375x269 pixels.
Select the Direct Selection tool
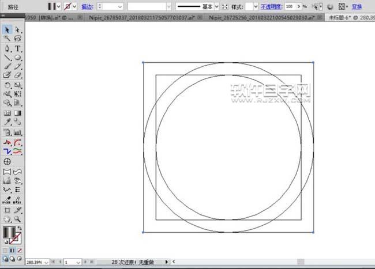(x=17, y=29)
